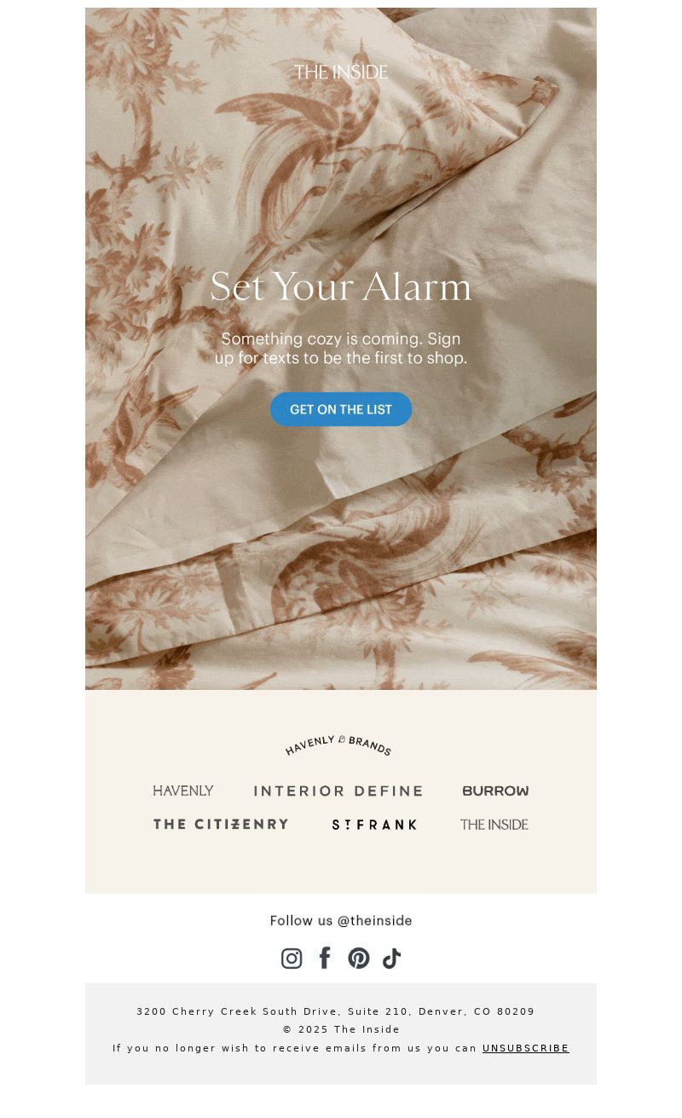Select the Burrow brand logo

click(x=495, y=791)
